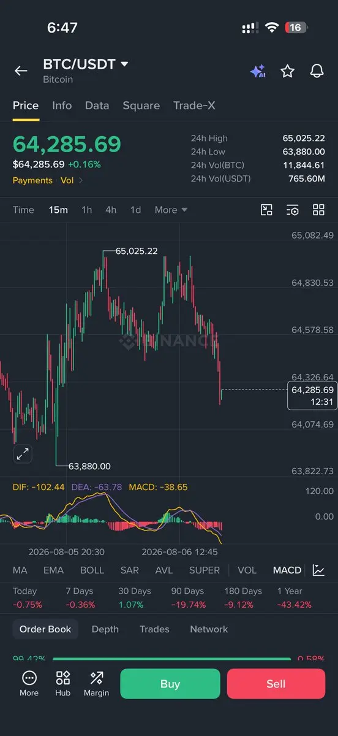The image size is (338, 736).
Task: Toggle the VOL sub-indicator
Action: pos(247,570)
